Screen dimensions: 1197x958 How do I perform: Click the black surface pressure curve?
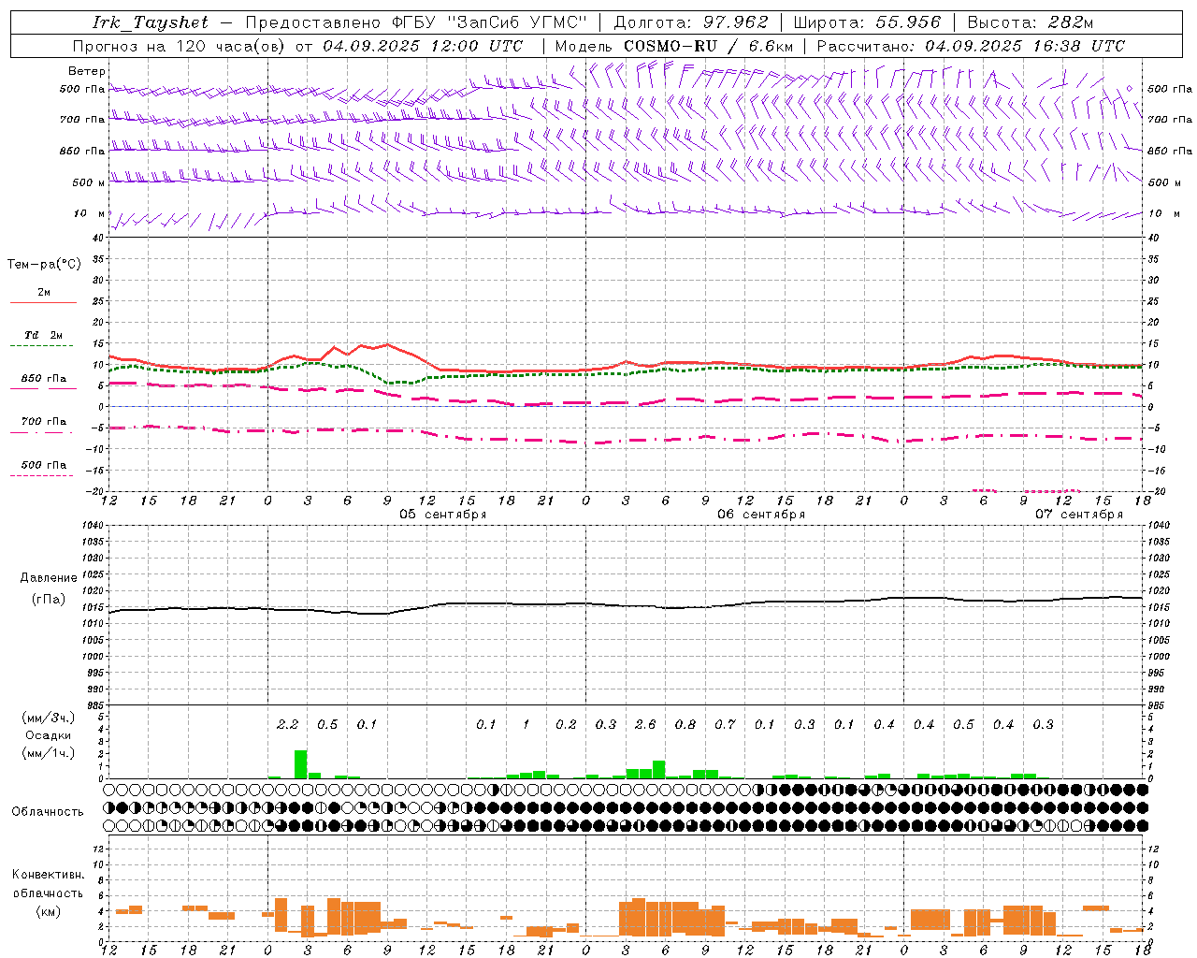627,604
